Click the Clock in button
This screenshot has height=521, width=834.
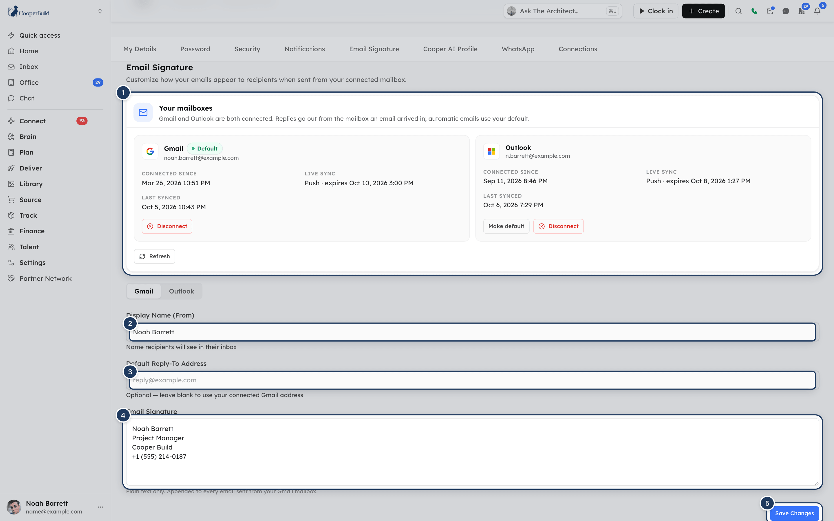coord(656,11)
